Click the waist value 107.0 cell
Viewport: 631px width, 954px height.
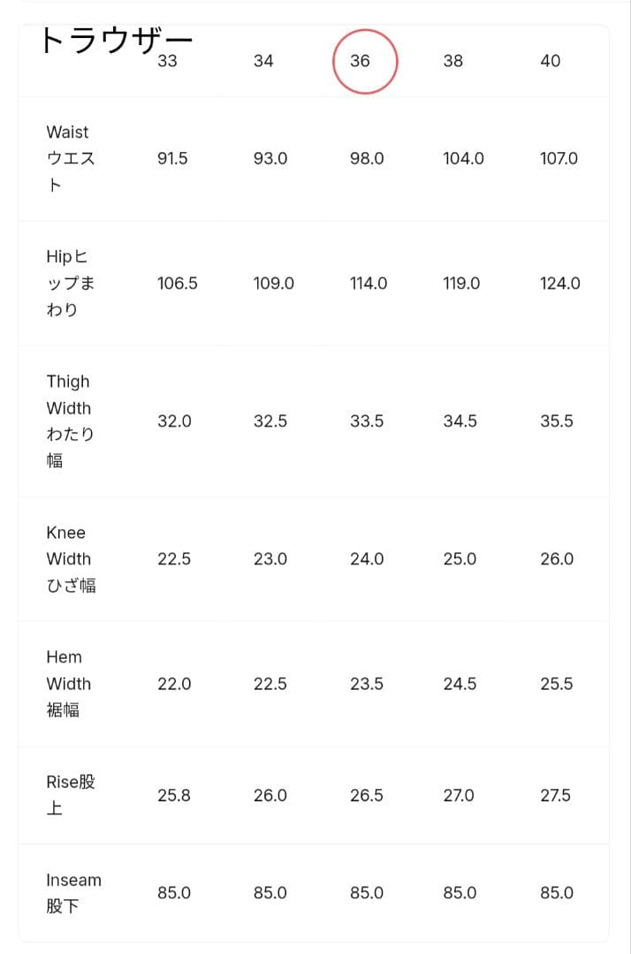point(559,159)
